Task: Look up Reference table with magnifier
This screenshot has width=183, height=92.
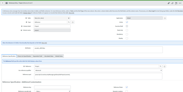Action: (160, 67)
